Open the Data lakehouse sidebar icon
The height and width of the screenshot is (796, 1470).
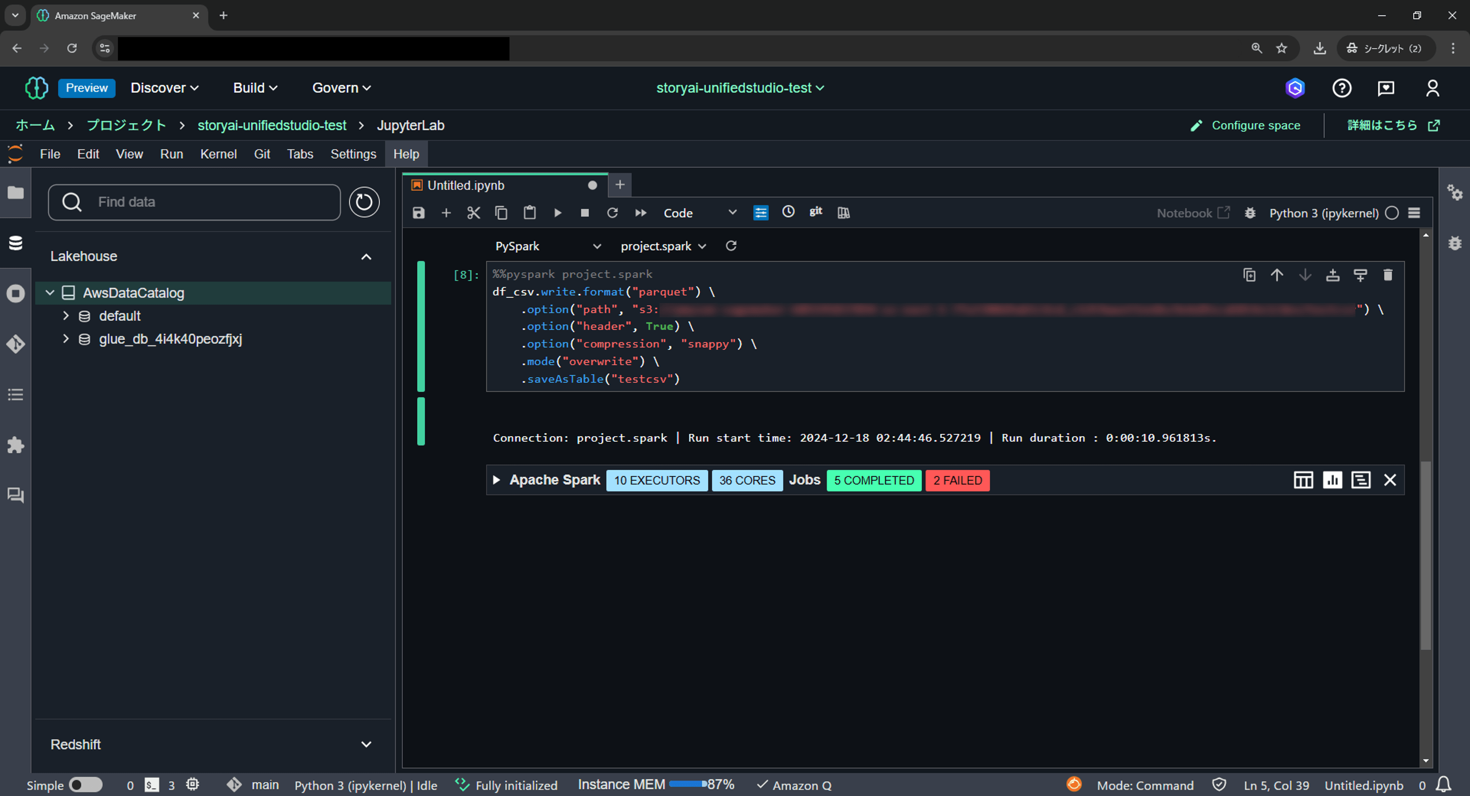[15, 243]
